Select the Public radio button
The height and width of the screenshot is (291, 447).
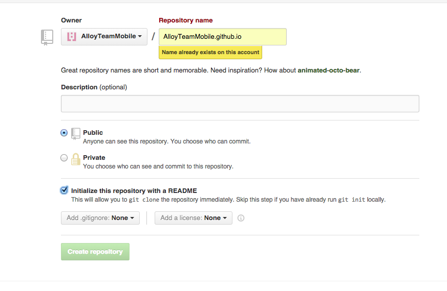point(64,133)
